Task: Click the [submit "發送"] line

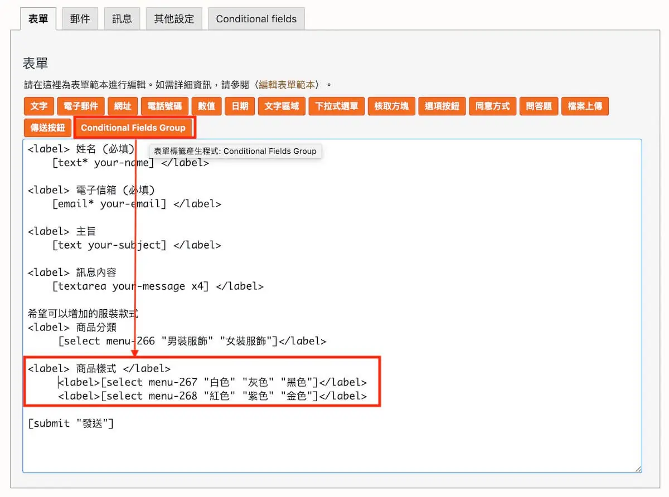Action: (x=71, y=423)
